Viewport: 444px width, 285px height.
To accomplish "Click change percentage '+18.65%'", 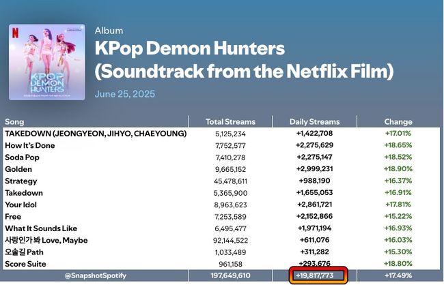I will 398,145.
